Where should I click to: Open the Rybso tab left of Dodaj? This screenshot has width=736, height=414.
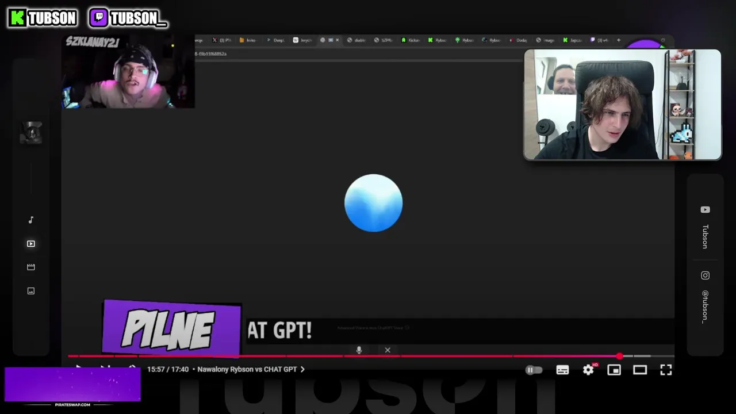click(x=492, y=40)
